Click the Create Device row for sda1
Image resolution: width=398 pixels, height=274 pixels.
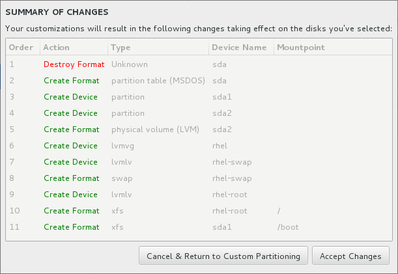point(195,97)
